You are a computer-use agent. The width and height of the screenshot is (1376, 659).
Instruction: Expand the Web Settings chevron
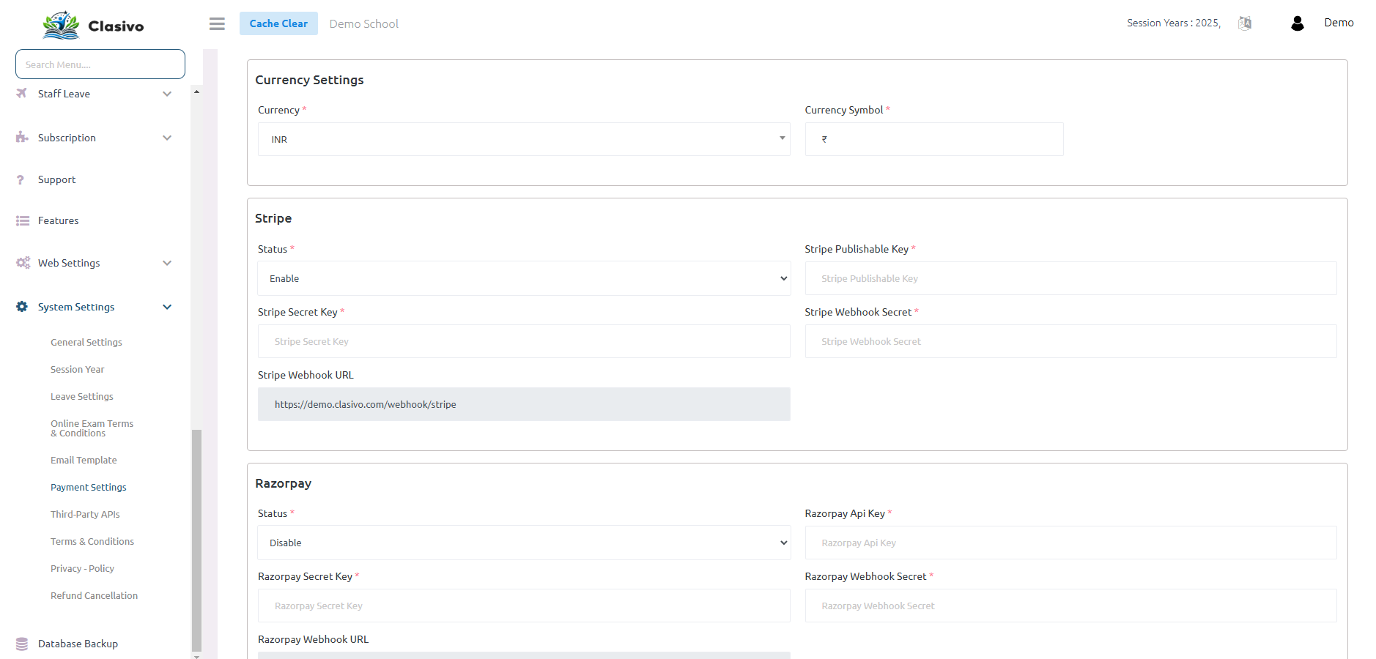[x=167, y=263]
